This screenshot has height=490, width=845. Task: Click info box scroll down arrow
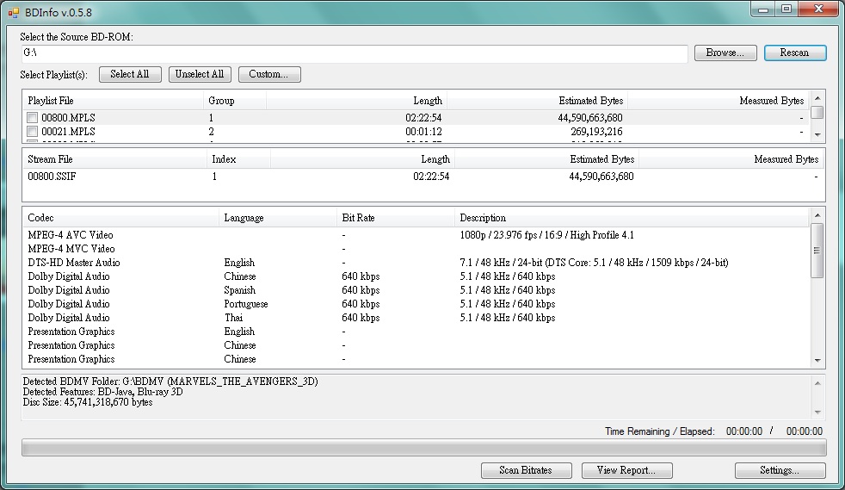point(817,412)
